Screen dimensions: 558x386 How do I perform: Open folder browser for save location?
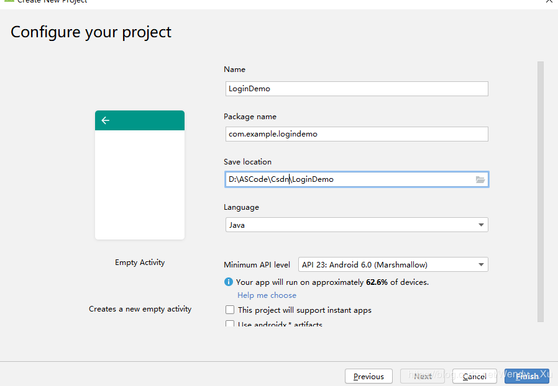[480, 179]
